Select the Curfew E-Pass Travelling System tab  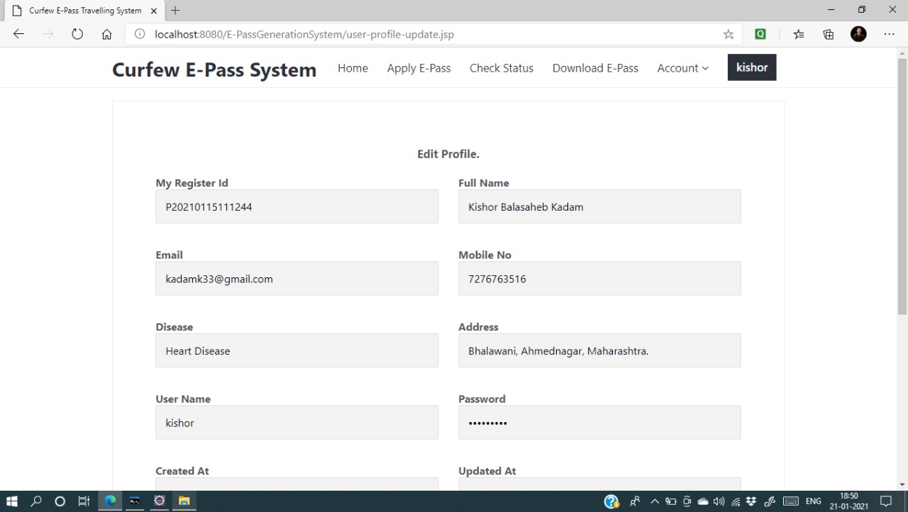[x=84, y=11]
